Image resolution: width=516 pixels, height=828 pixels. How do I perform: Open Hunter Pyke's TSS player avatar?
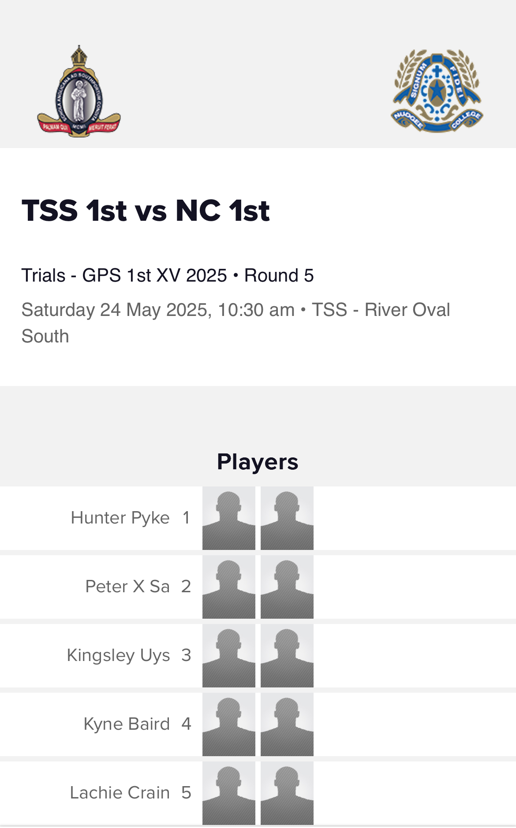click(x=229, y=518)
